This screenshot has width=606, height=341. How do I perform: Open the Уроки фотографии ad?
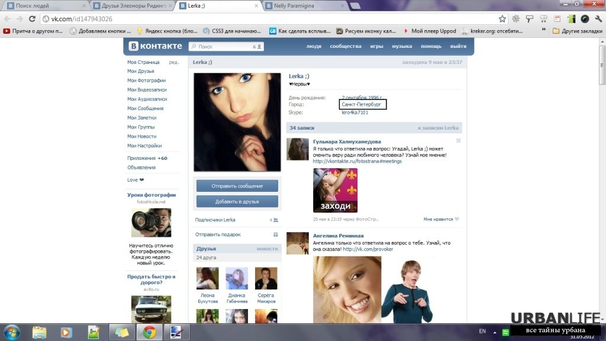coord(151,195)
